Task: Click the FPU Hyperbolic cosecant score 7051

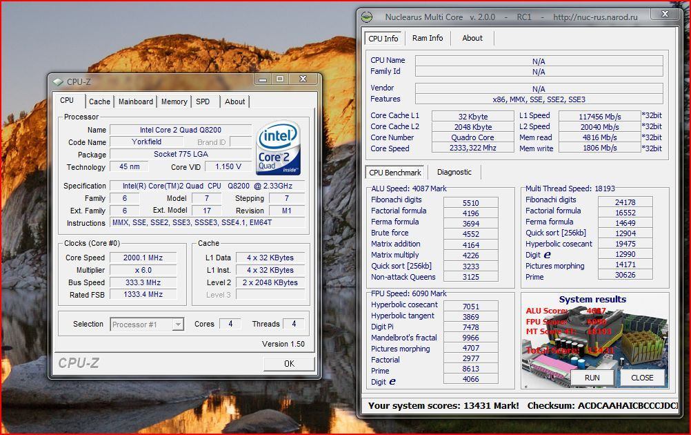Action: point(470,307)
